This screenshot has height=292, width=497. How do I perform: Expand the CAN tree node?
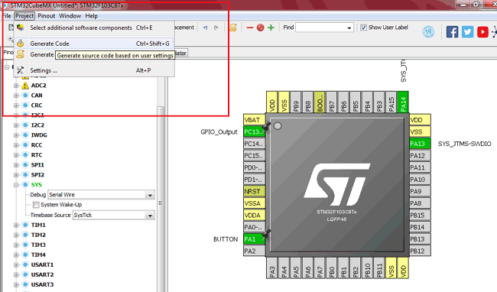point(16,96)
